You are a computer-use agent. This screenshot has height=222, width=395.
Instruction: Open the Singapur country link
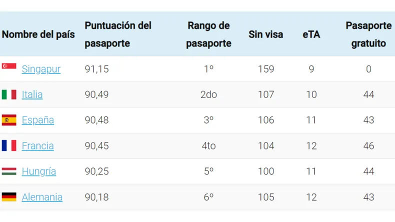click(41, 69)
